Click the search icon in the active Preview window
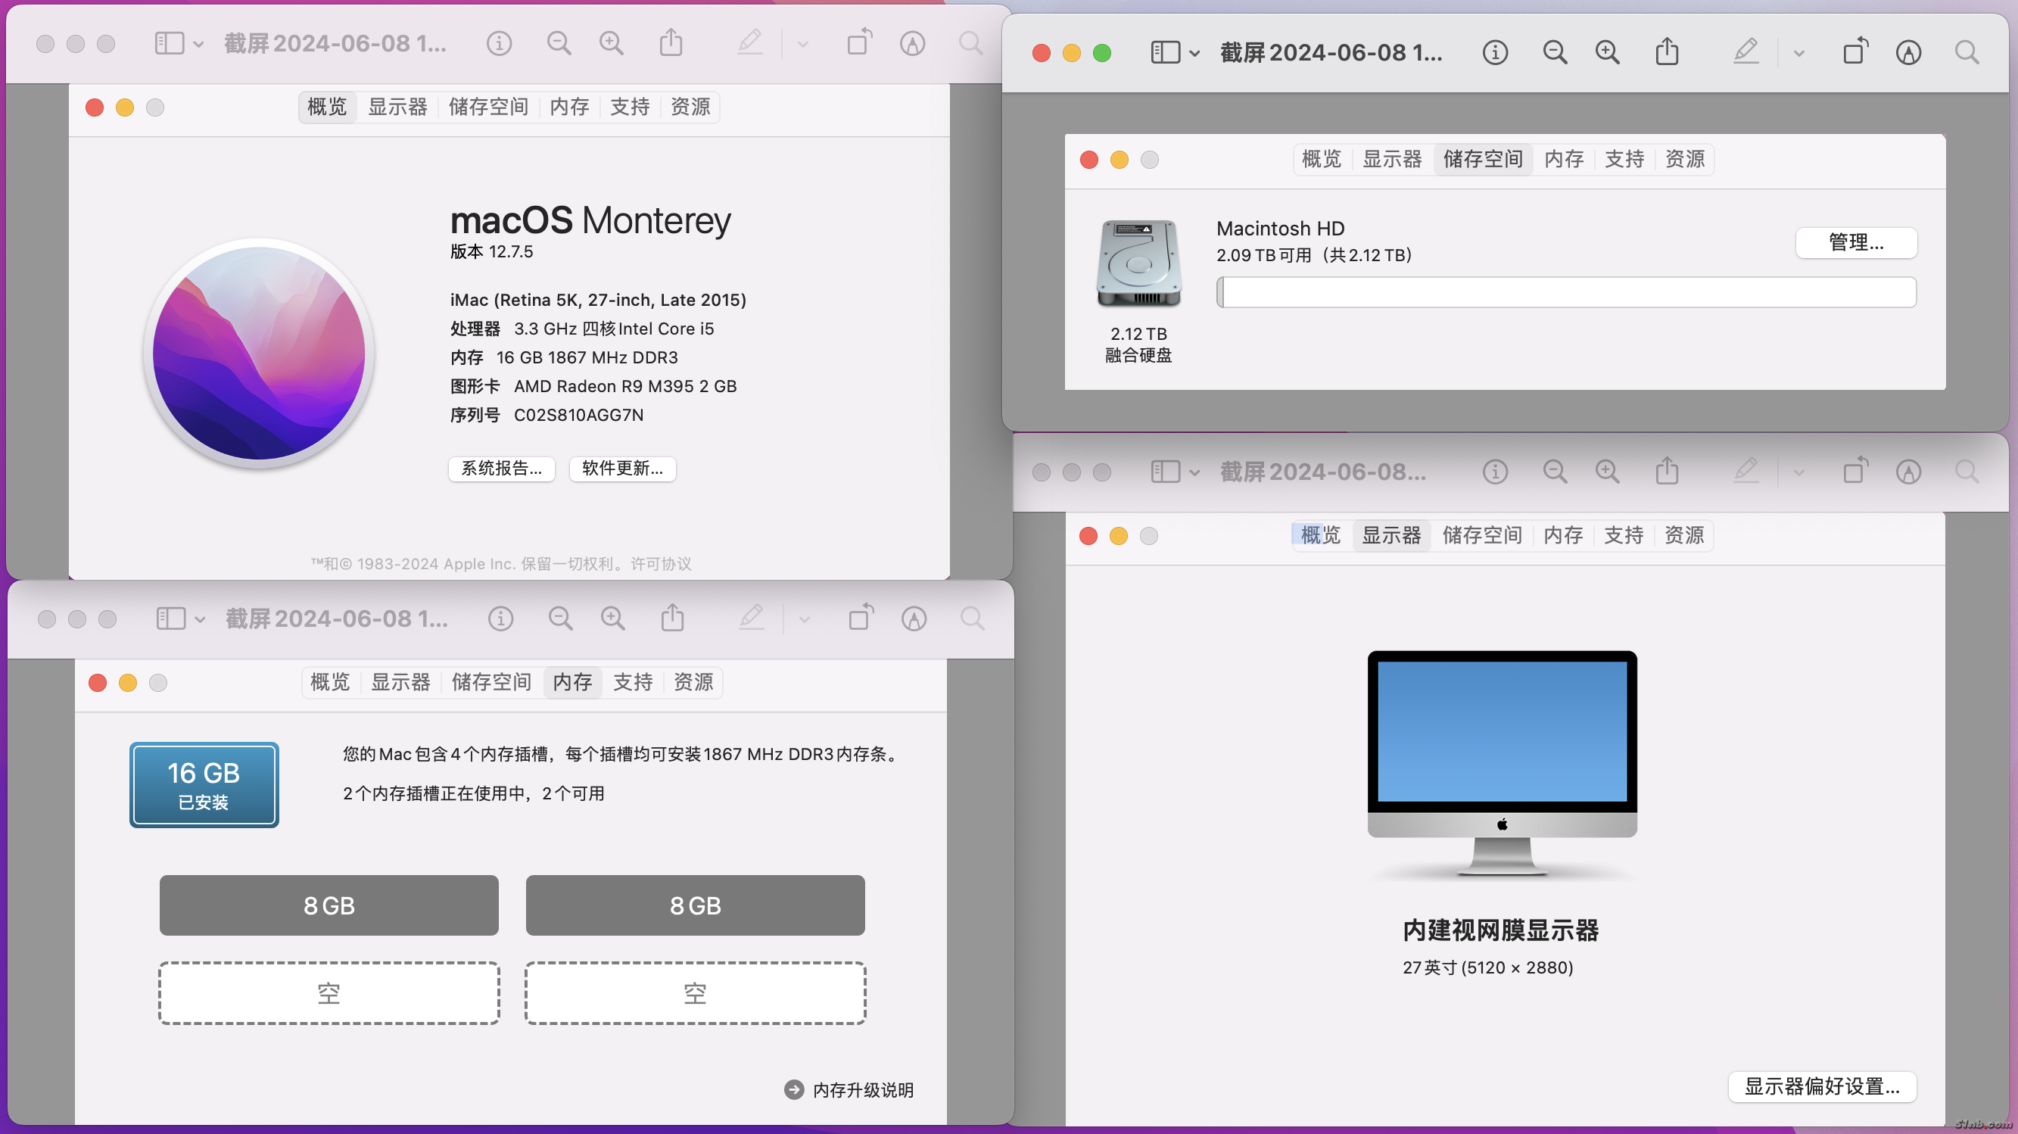The width and height of the screenshot is (2018, 1134). [x=1967, y=52]
